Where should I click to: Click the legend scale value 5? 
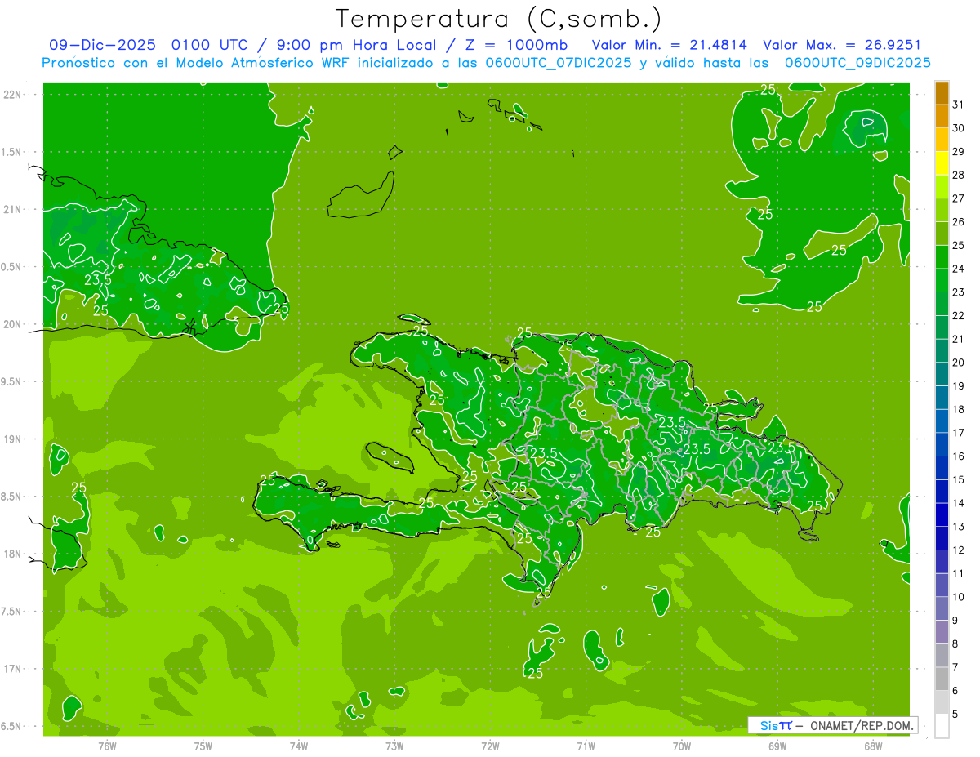point(955,714)
